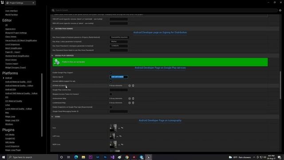Open Windows platform settings
284x160 pixels.
[9, 124]
